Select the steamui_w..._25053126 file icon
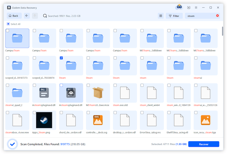 [x=205, y=93]
